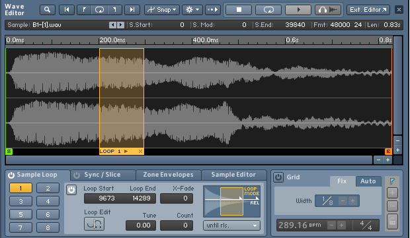Image resolution: width=410 pixels, height=238 pixels.
Task: Open the Sample Loop tab
Action: (x=37, y=175)
